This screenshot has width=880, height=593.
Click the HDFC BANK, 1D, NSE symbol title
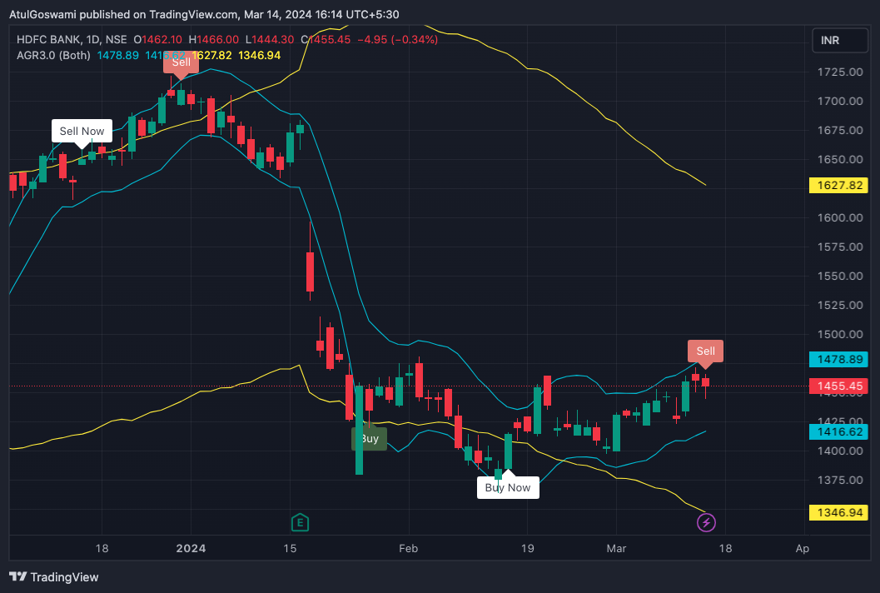(x=72, y=39)
